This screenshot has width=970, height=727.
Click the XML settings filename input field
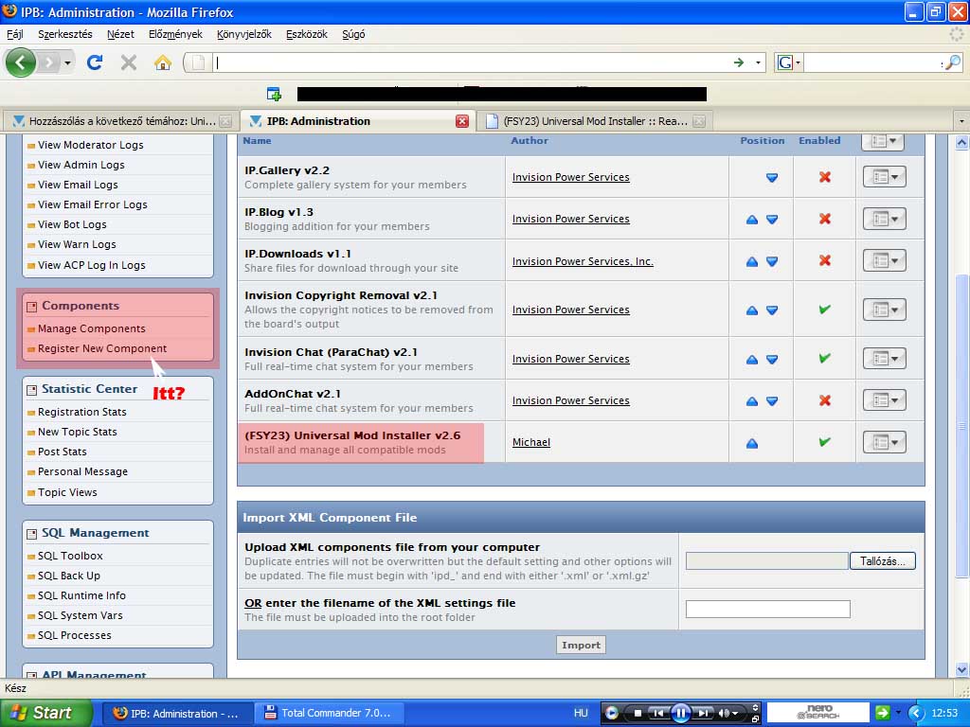pos(767,610)
